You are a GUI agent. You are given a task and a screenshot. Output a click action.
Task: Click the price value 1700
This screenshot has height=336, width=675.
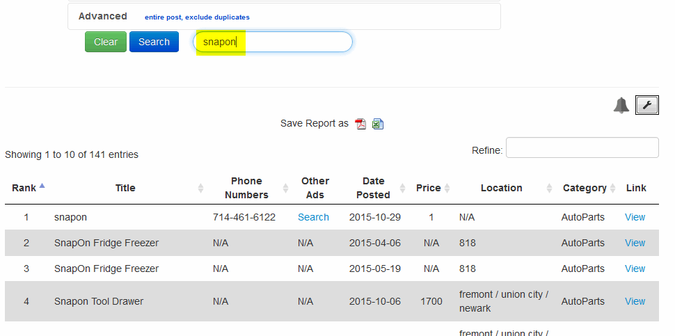point(431,302)
